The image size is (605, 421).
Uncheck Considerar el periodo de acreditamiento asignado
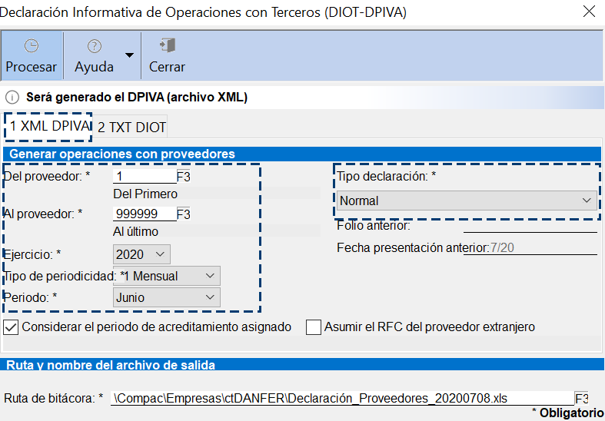click(x=12, y=327)
